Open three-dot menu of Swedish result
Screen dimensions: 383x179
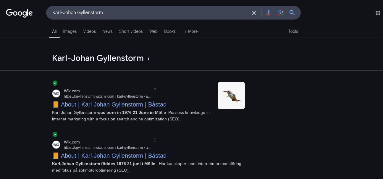tap(155, 140)
